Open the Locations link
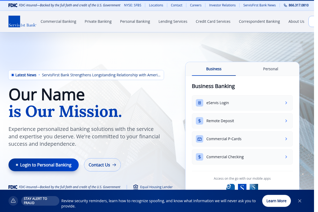318x212 pixels. pos(156,5)
